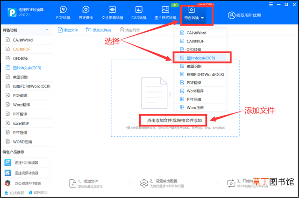Click 添加文件夹 toolbar button
The width and height of the screenshot is (299, 198).
coord(99,30)
